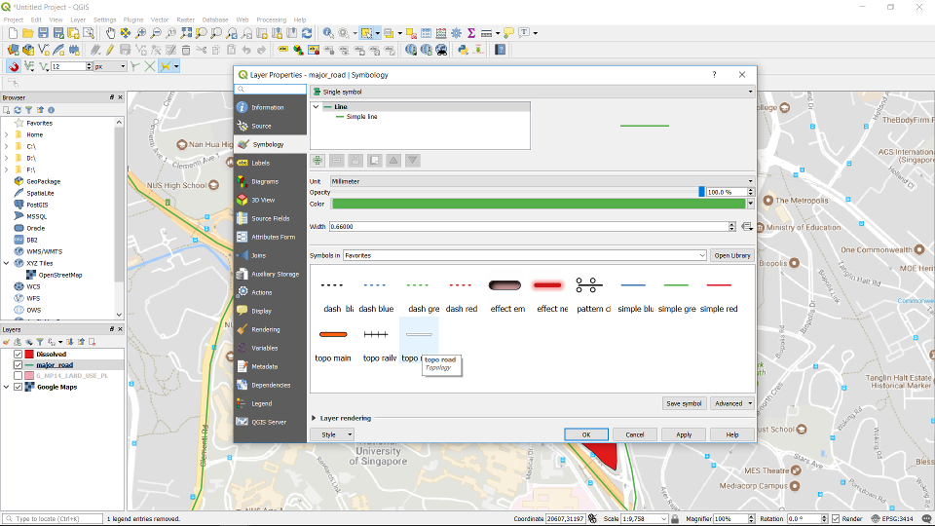Open the Unit Millimeter dropdown
The width and height of the screenshot is (935, 526).
pos(541,181)
